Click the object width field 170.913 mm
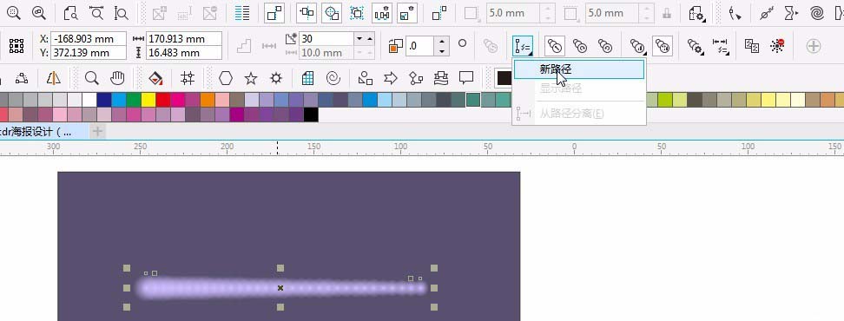Viewport: 844px width, 321px height. click(x=184, y=39)
